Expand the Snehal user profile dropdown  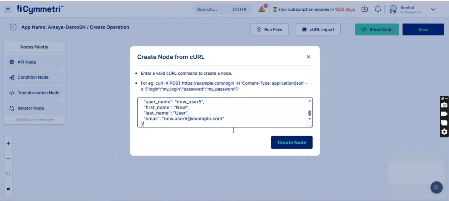tap(433, 9)
